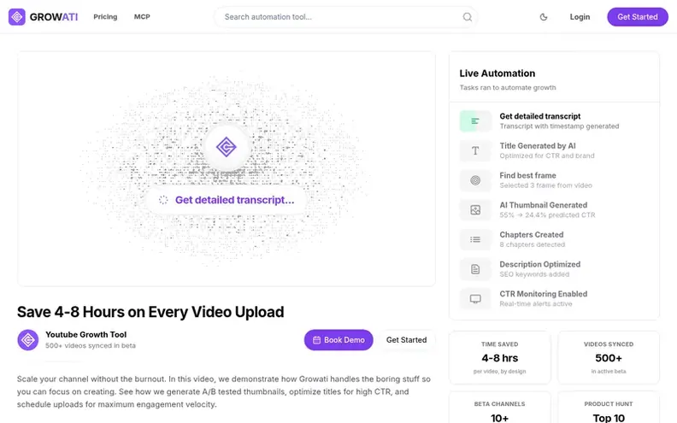
Task: Click the BETA CHANNELS card
Action: 500,408
